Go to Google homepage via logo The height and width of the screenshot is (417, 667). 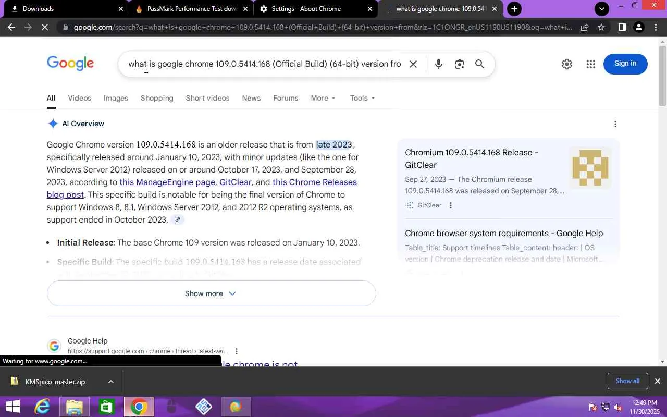(70, 64)
